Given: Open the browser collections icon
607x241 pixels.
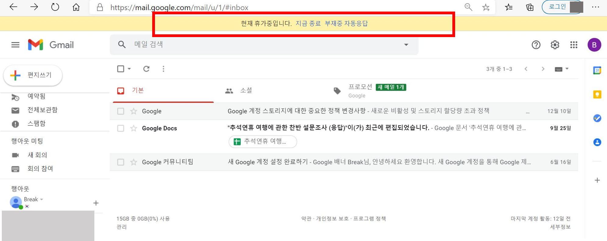Looking at the screenshot, I should (530, 7).
